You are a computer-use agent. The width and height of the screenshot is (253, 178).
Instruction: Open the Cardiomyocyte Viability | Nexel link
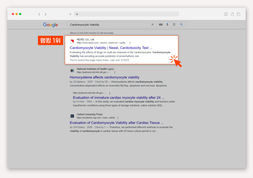coord(111,48)
